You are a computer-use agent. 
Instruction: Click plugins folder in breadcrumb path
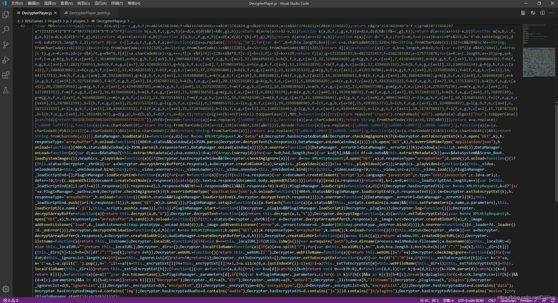(x=79, y=21)
